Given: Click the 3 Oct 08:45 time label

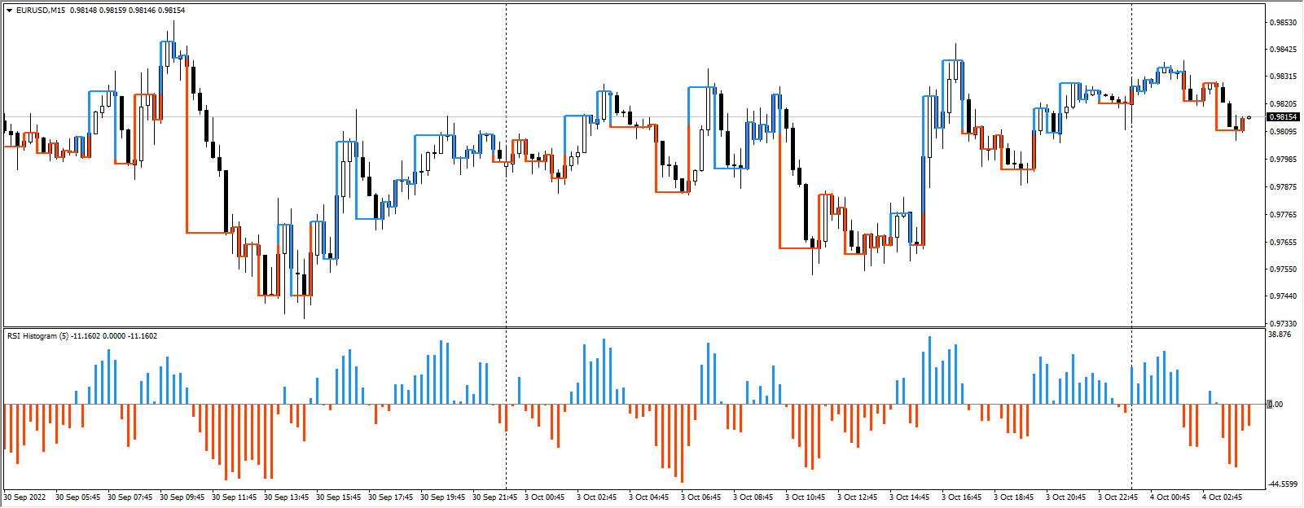Looking at the screenshot, I should 753,497.
